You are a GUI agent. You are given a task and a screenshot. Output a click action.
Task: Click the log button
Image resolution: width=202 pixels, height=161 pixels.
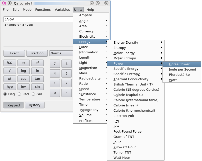pyautogui.click(x=23, y=71)
